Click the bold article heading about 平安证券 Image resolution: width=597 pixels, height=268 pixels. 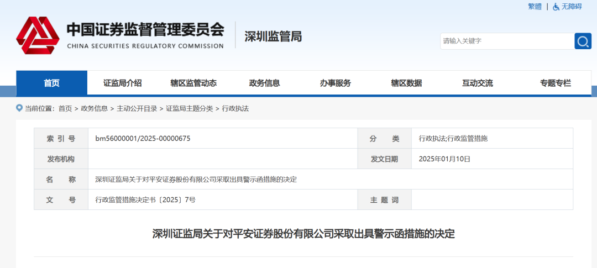coord(303,233)
